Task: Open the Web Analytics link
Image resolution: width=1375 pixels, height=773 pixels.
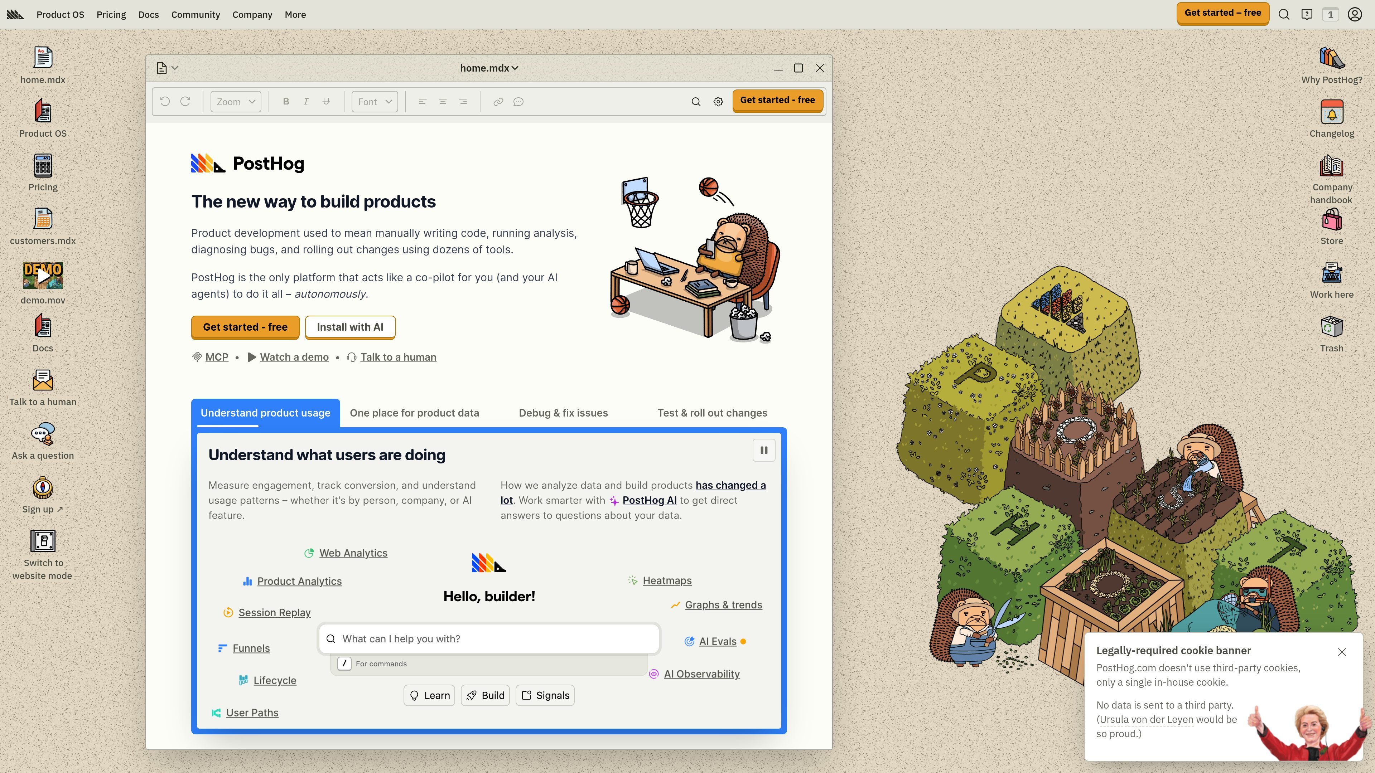Action: coord(353,553)
